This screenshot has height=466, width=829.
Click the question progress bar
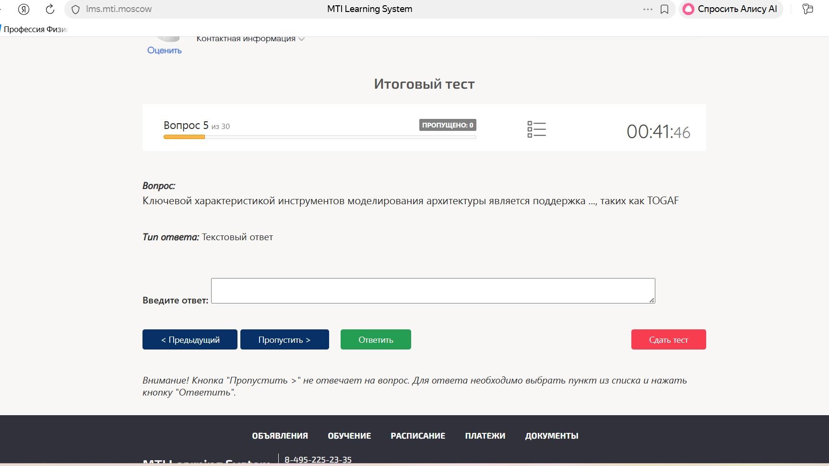[x=320, y=137]
